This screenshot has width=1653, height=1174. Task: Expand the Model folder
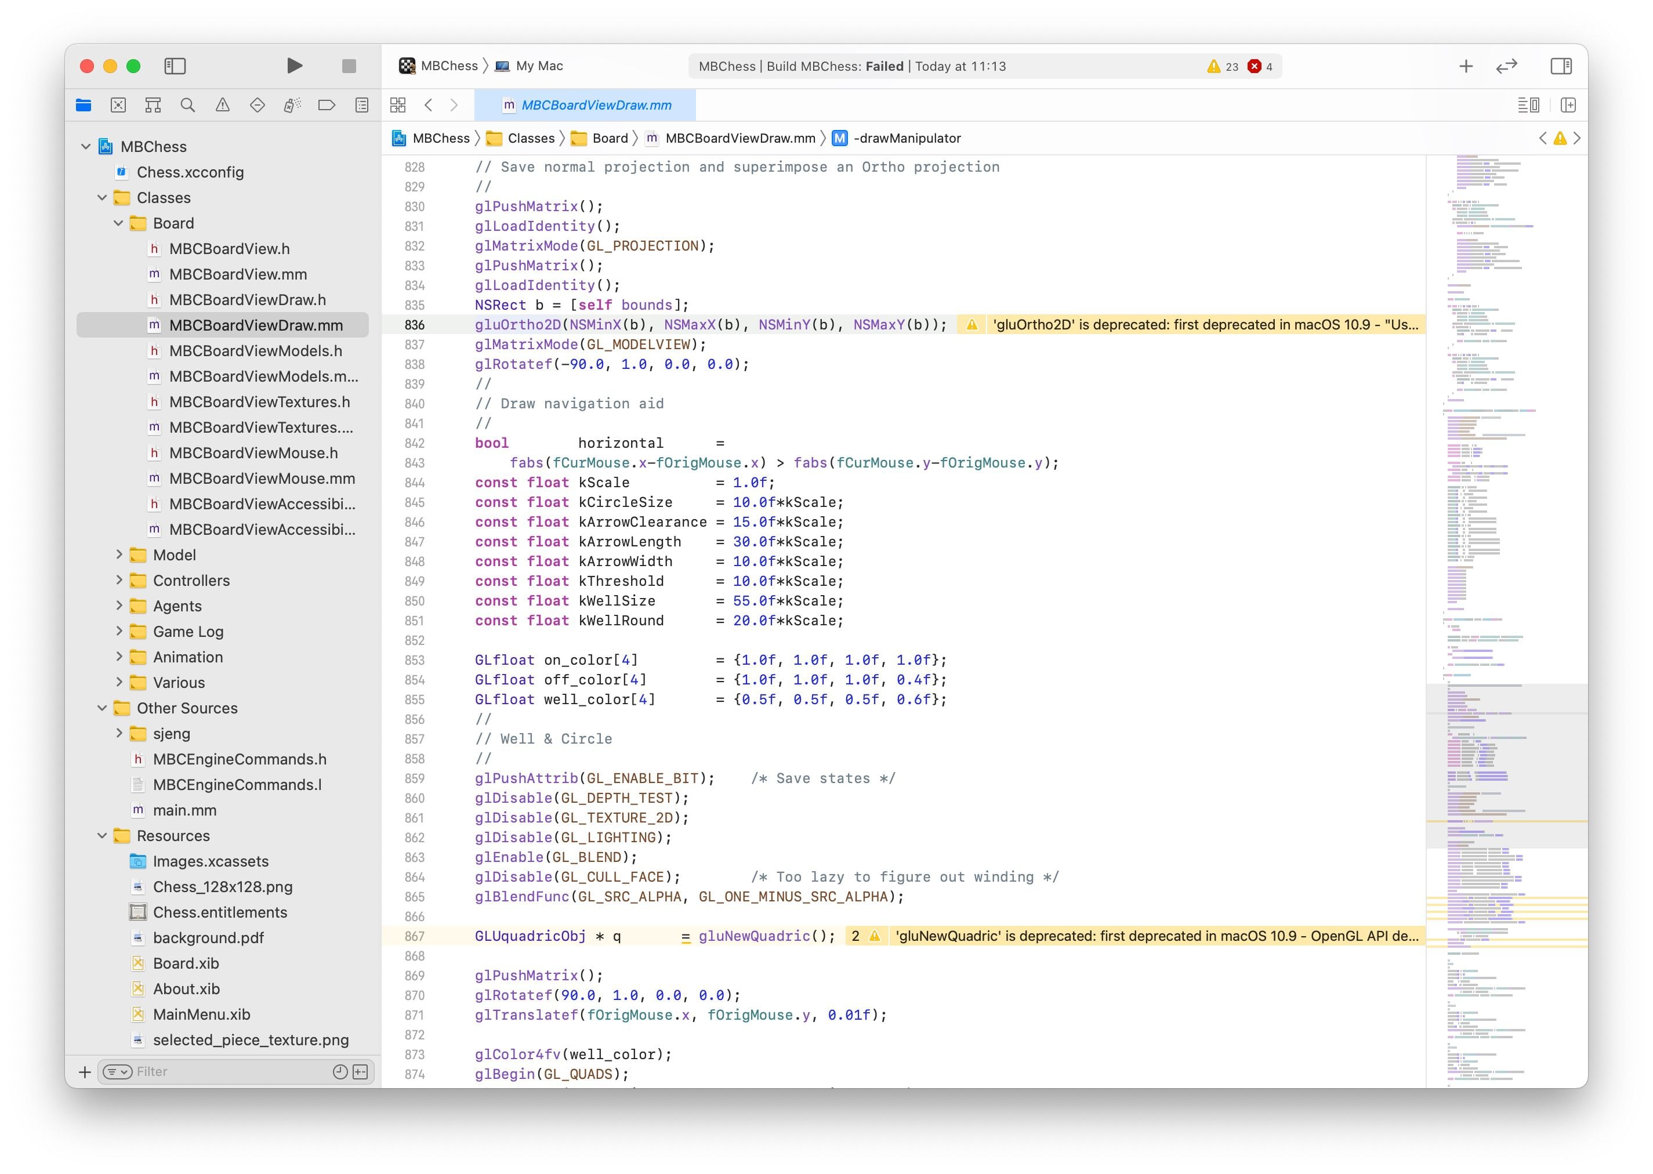pyautogui.click(x=119, y=555)
